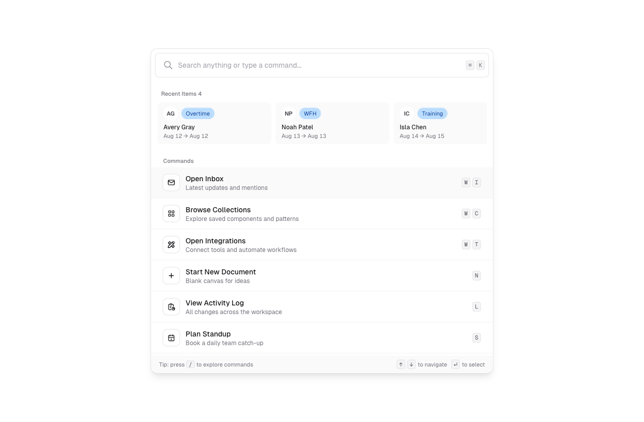This screenshot has height=422, width=644.
Task: Click the Plan Standup calendar icon
Action: pos(171,338)
